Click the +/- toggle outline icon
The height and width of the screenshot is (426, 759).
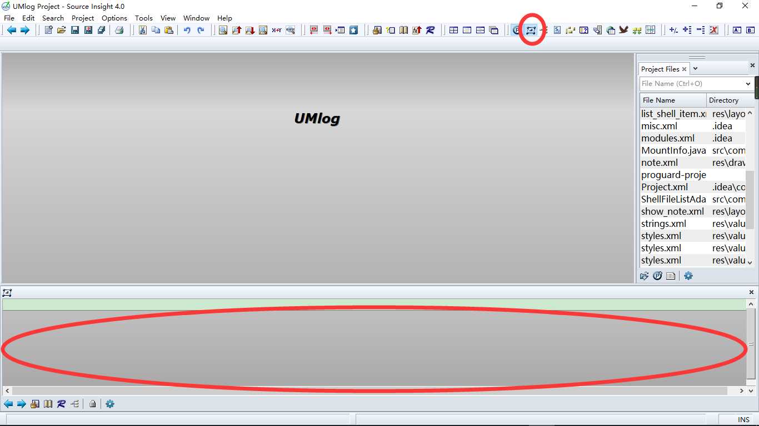point(673,30)
